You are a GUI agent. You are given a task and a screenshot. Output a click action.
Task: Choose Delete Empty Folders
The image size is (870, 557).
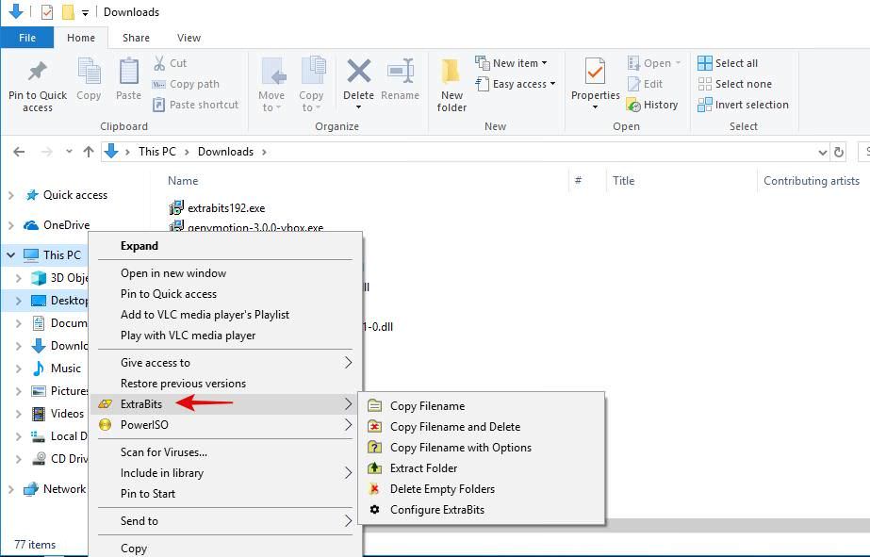click(x=481, y=489)
